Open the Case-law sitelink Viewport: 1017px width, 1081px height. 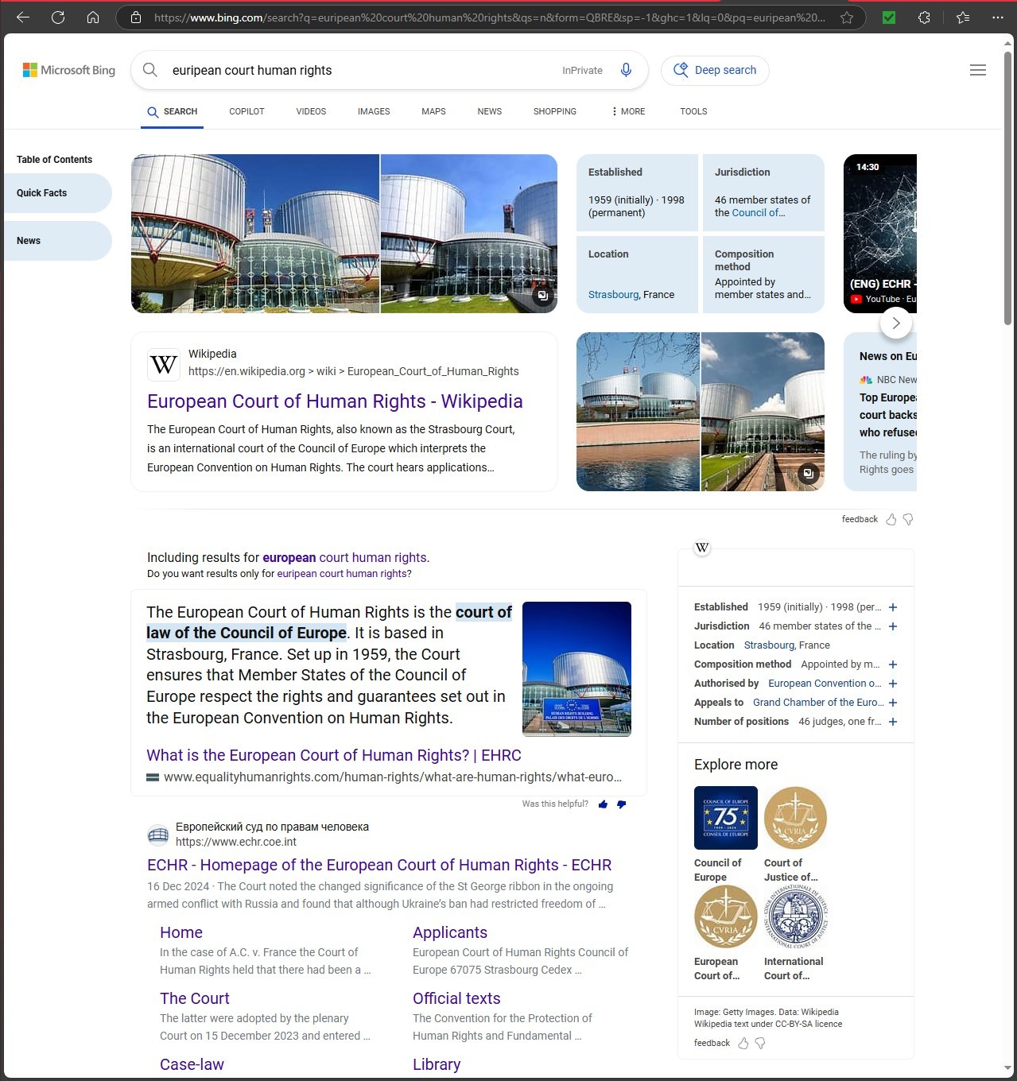[x=192, y=1064]
